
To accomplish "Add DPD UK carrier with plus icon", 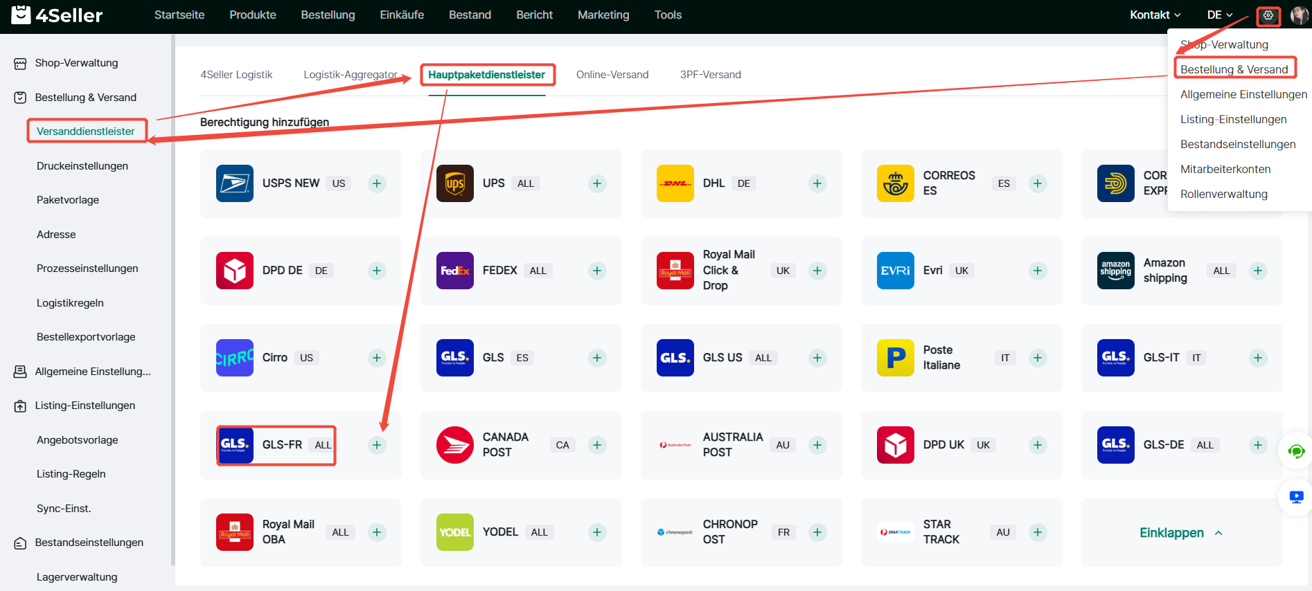I will point(1038,445).
